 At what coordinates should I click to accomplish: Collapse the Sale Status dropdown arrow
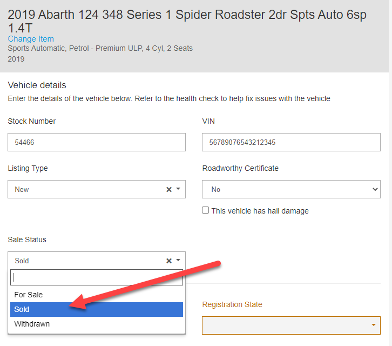pyautogui.click(x=178, y=261)
